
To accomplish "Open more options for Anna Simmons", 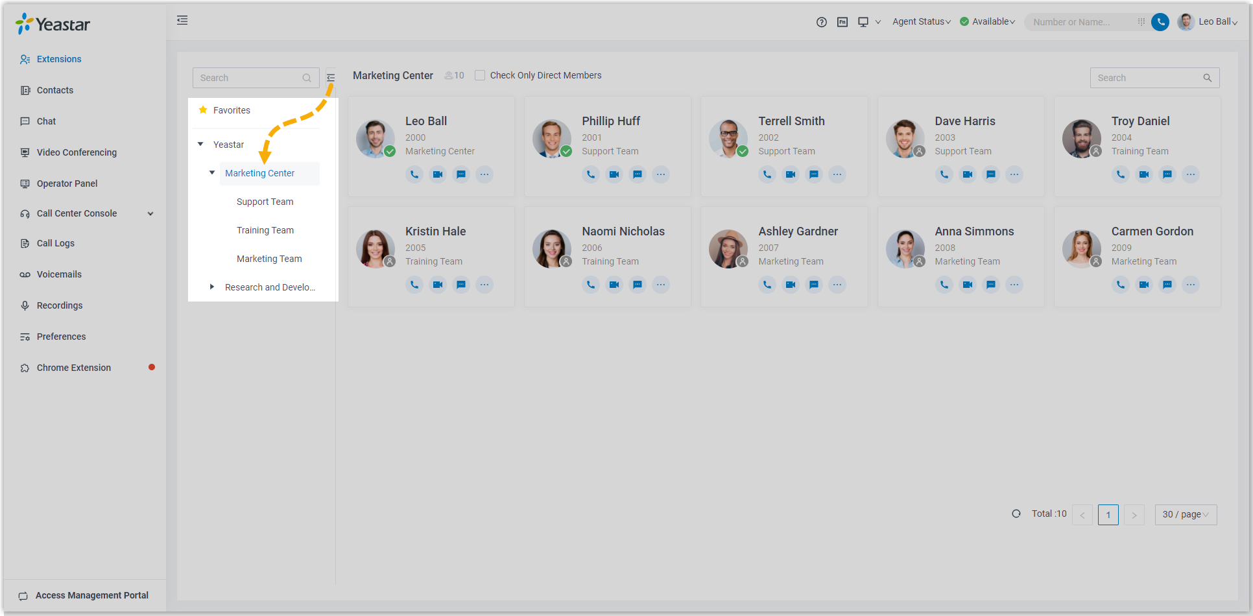I will pos(1014,285).
